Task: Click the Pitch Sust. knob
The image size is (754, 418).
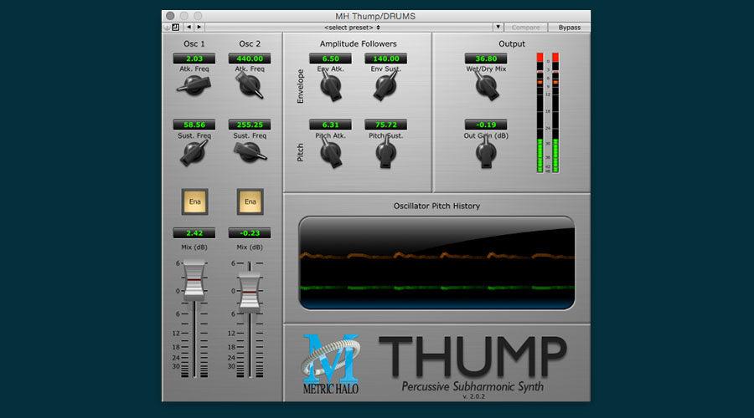Action: pos(385,151)
